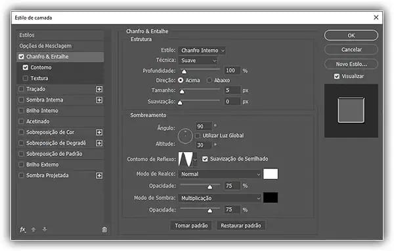Viewport: 394px width, 251px height.
Task: Select the Abaixo direction radio button
Action: [x=209, y=80]
